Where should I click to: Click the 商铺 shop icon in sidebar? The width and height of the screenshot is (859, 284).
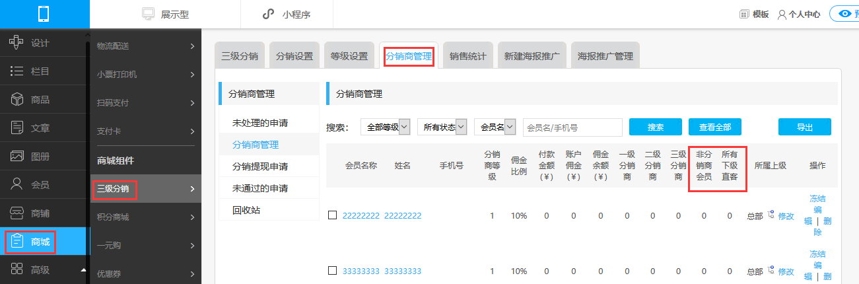[17, 213]
